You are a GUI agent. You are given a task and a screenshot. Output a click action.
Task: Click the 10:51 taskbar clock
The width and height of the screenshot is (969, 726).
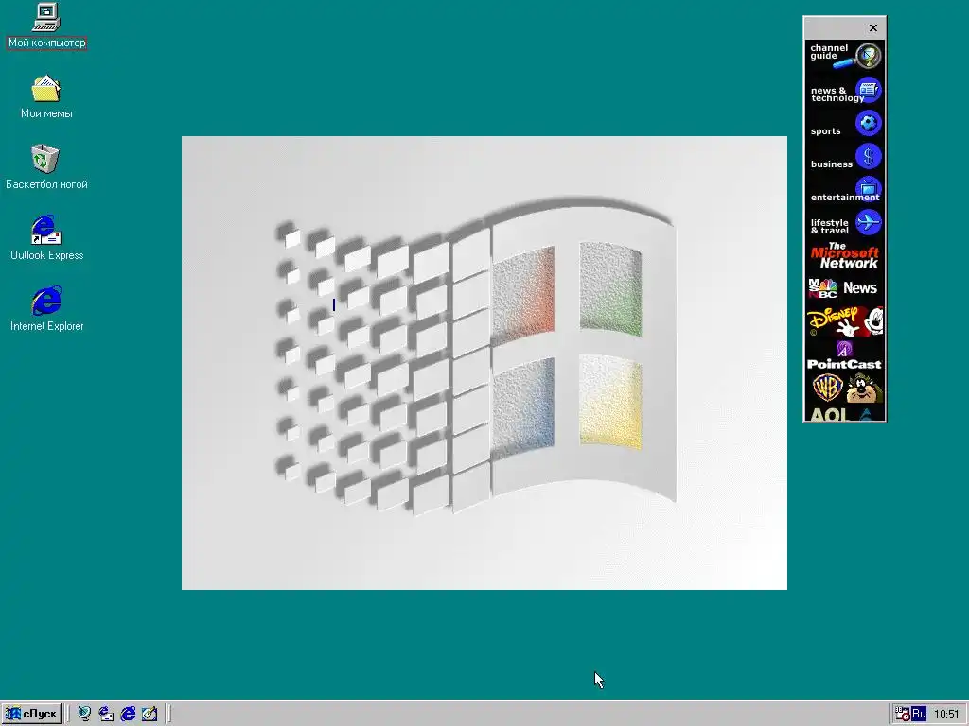point(946,715)
